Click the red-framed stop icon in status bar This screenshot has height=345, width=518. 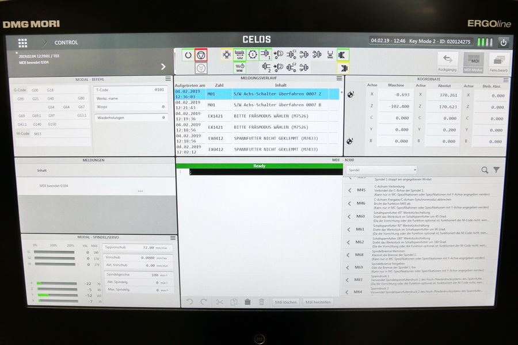pos(201,55)
